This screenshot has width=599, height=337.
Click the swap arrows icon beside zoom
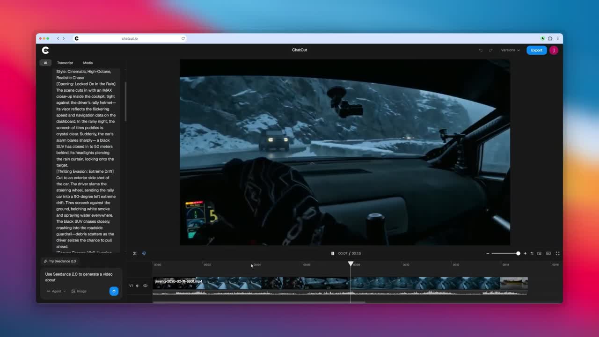coord(532,253)
